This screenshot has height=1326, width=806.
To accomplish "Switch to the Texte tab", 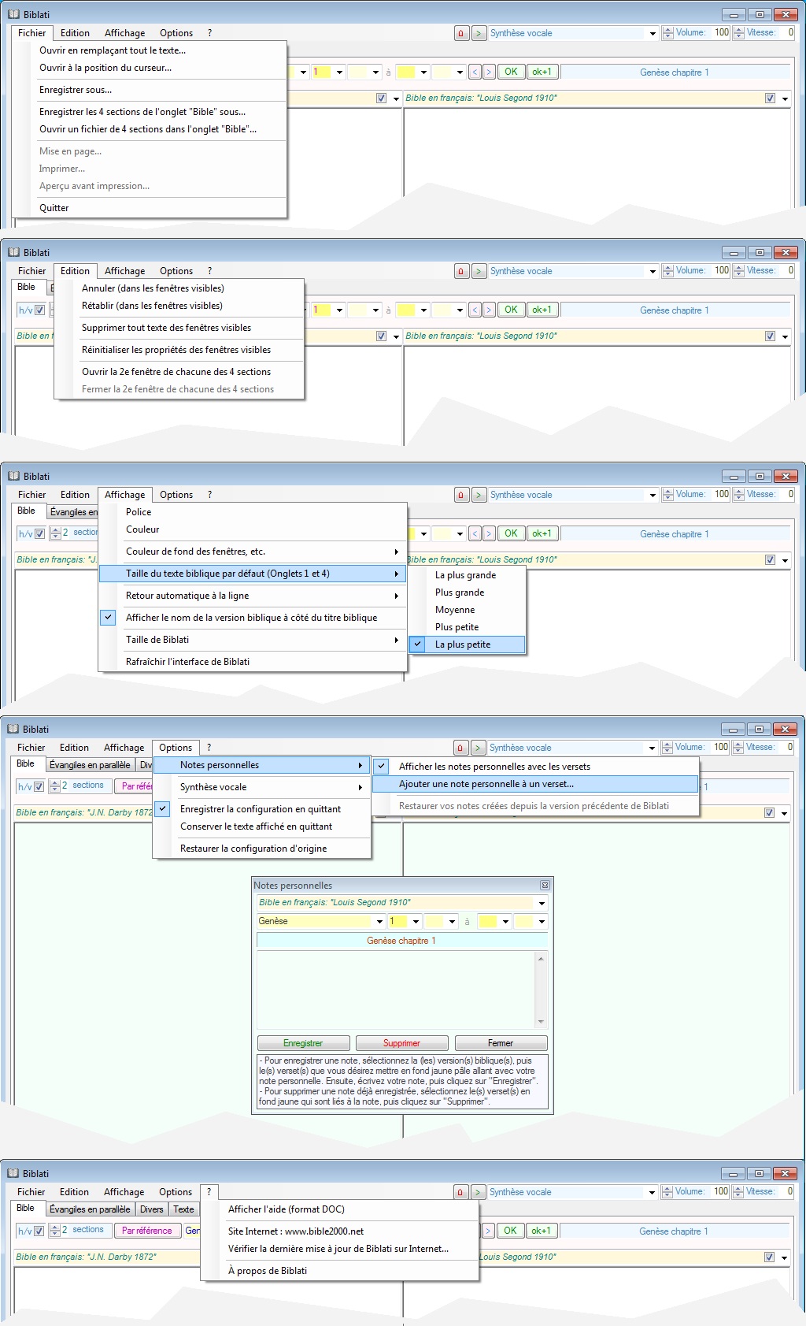I will 183,1209.
